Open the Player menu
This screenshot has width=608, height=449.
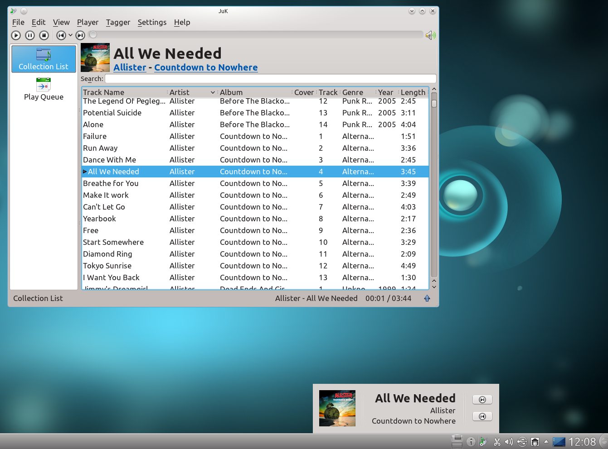point(88,22)
